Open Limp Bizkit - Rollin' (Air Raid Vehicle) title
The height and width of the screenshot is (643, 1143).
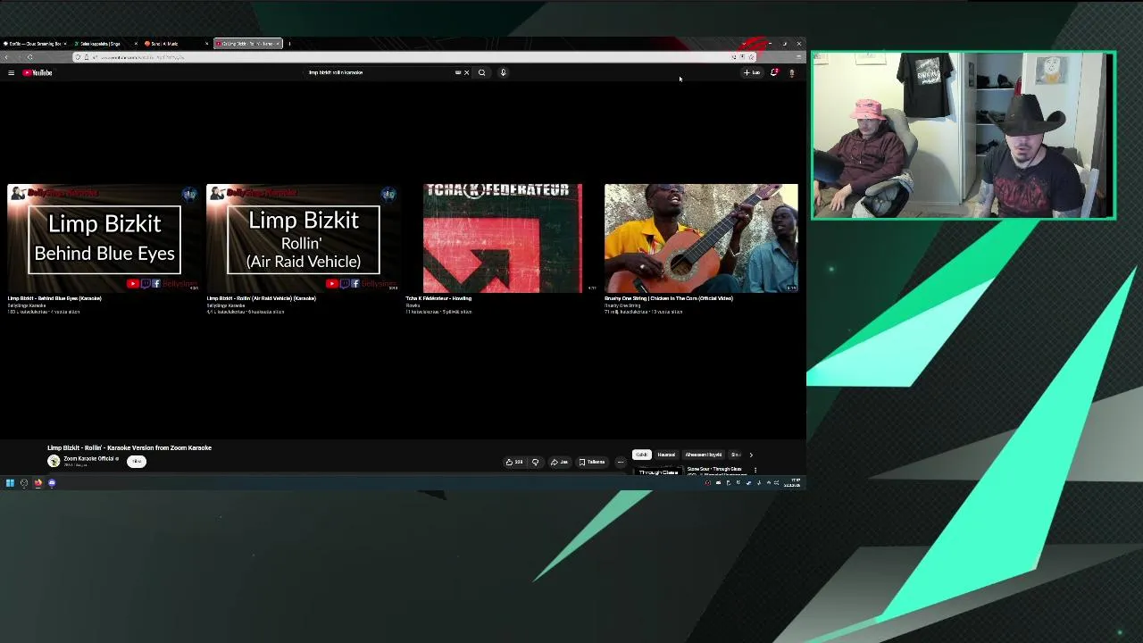click(x=262, y=298)
